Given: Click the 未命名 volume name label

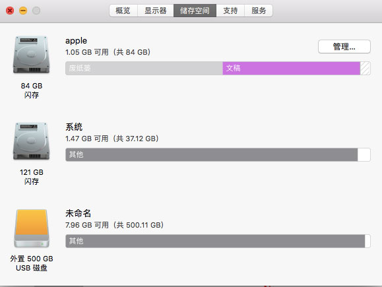Looking at the screenshot, I should tap(79, 213).
